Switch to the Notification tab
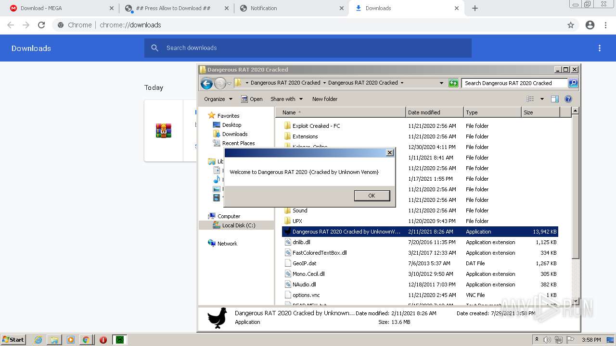Viewport: 616px width, 346px height. click(291, 8)
